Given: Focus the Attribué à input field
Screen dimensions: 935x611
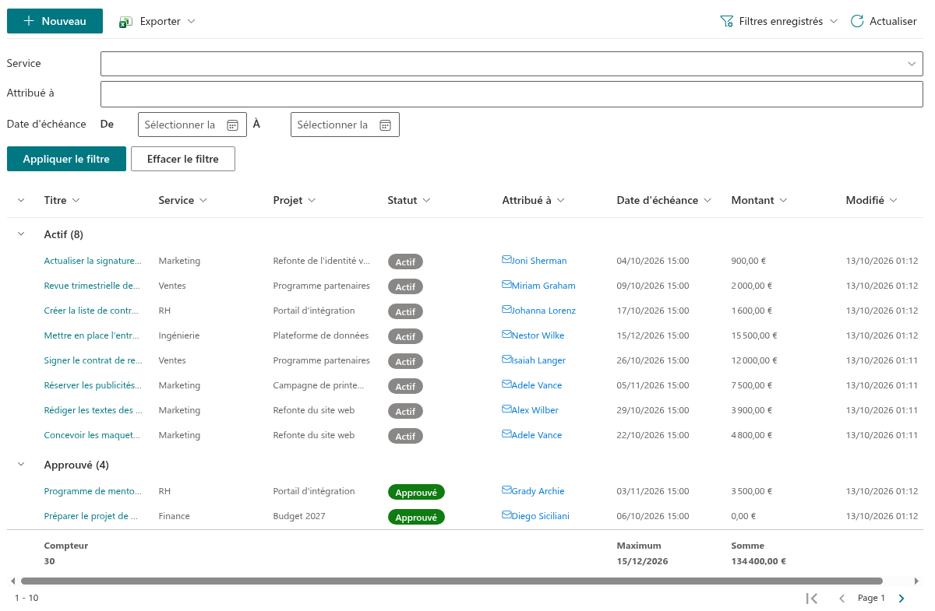Looking at the screenshot, I should pyautogui.click(x=511, y=93).
